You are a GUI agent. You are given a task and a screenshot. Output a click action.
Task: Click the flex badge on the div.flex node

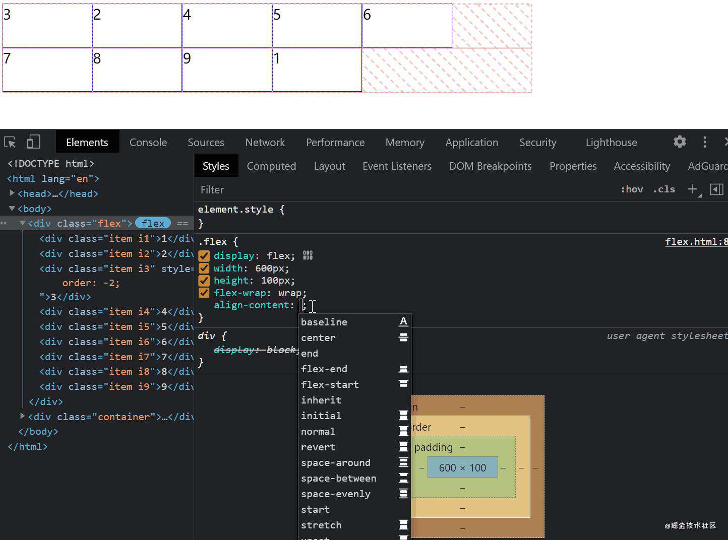153,223
